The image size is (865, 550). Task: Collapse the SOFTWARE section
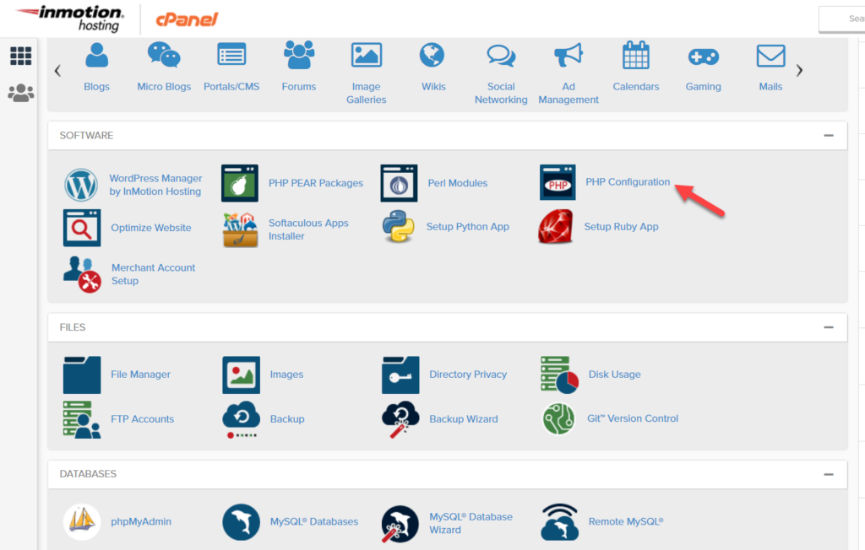coord(829,136)
